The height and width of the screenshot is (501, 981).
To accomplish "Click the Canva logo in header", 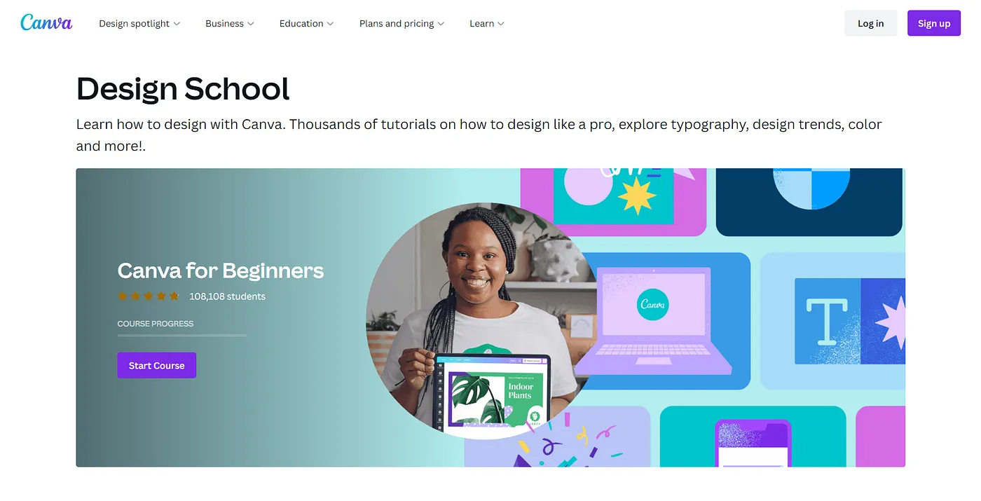I will pos(46,22).
